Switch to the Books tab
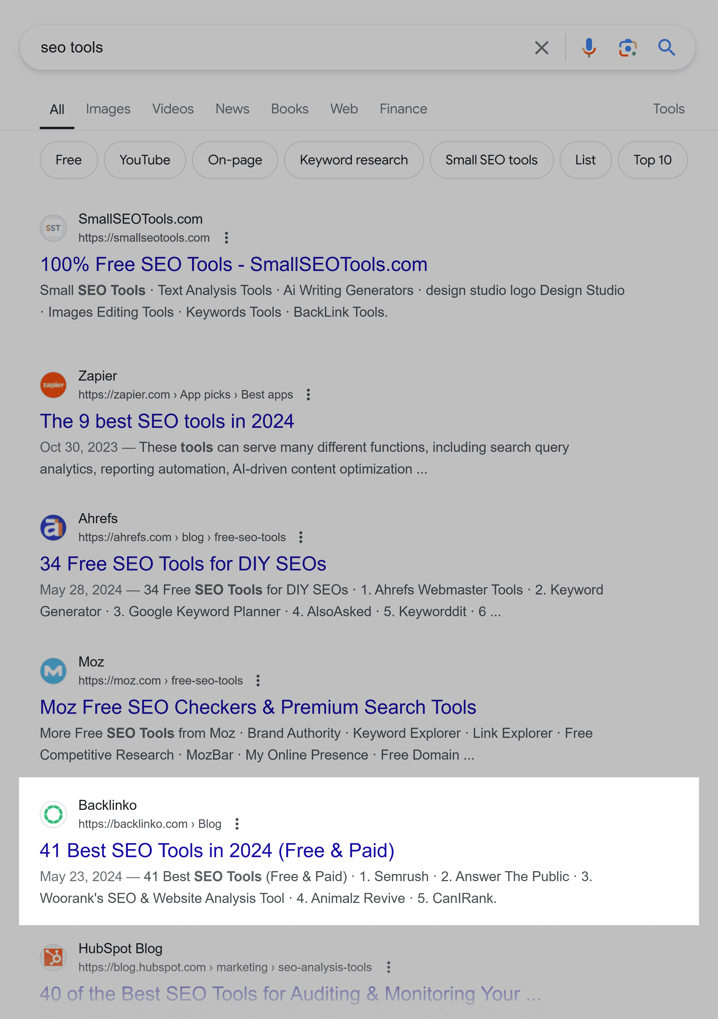 coord(289,109)
